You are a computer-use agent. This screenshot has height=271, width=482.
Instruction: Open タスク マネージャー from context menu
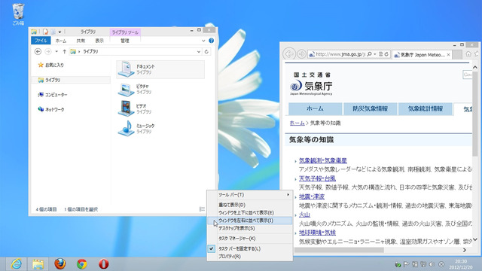(249, 239)
